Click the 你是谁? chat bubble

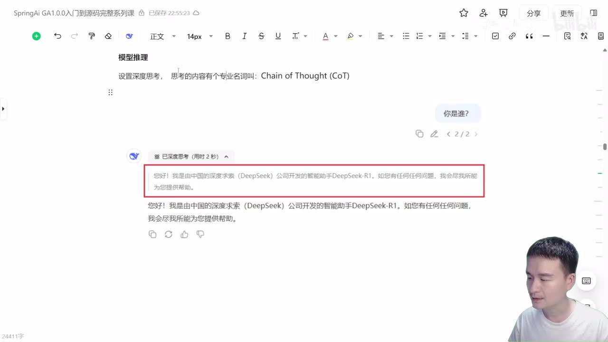(458, 114)
